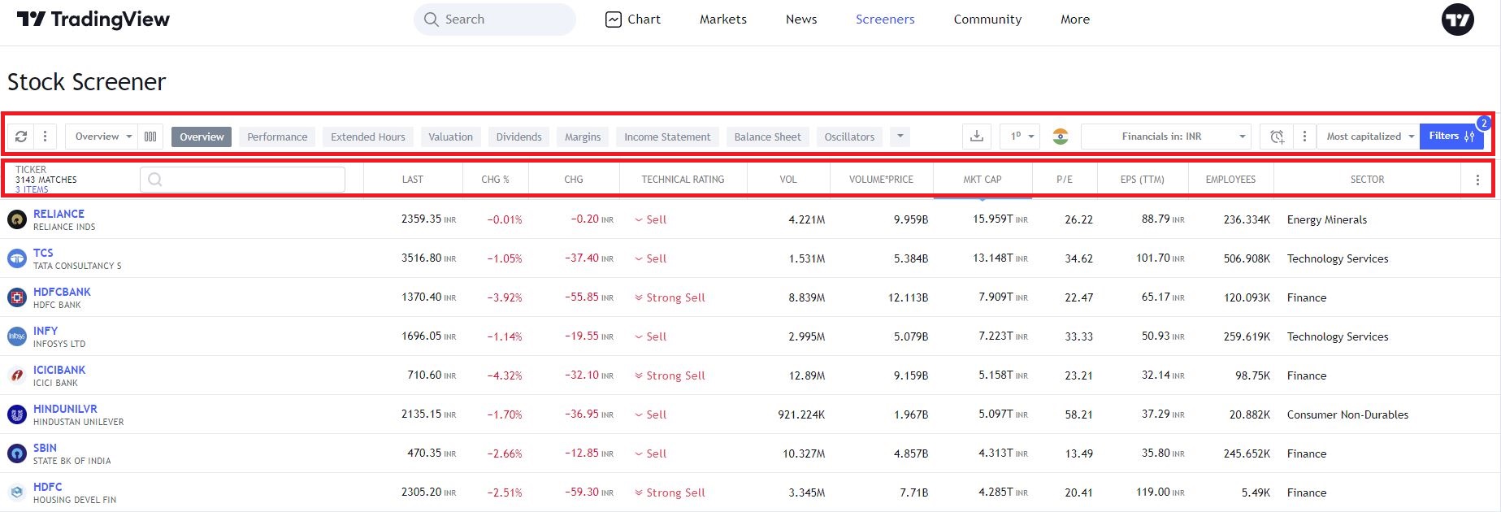Sort by the P/E column header

[x=1065, y=180]
